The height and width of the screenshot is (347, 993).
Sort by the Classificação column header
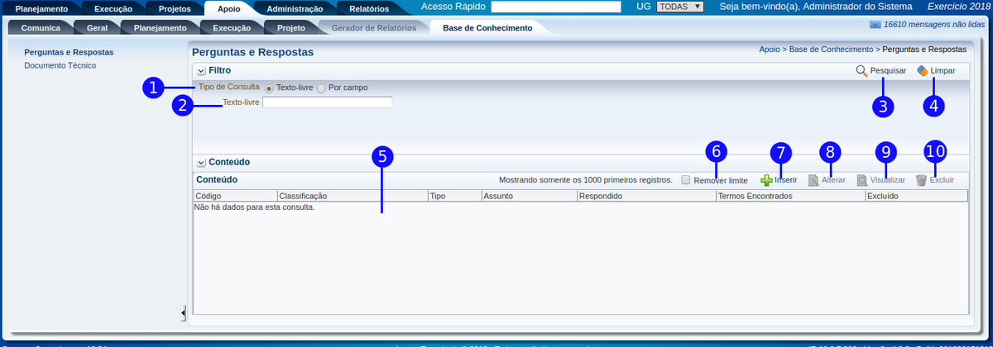click(x=304, y=197)
